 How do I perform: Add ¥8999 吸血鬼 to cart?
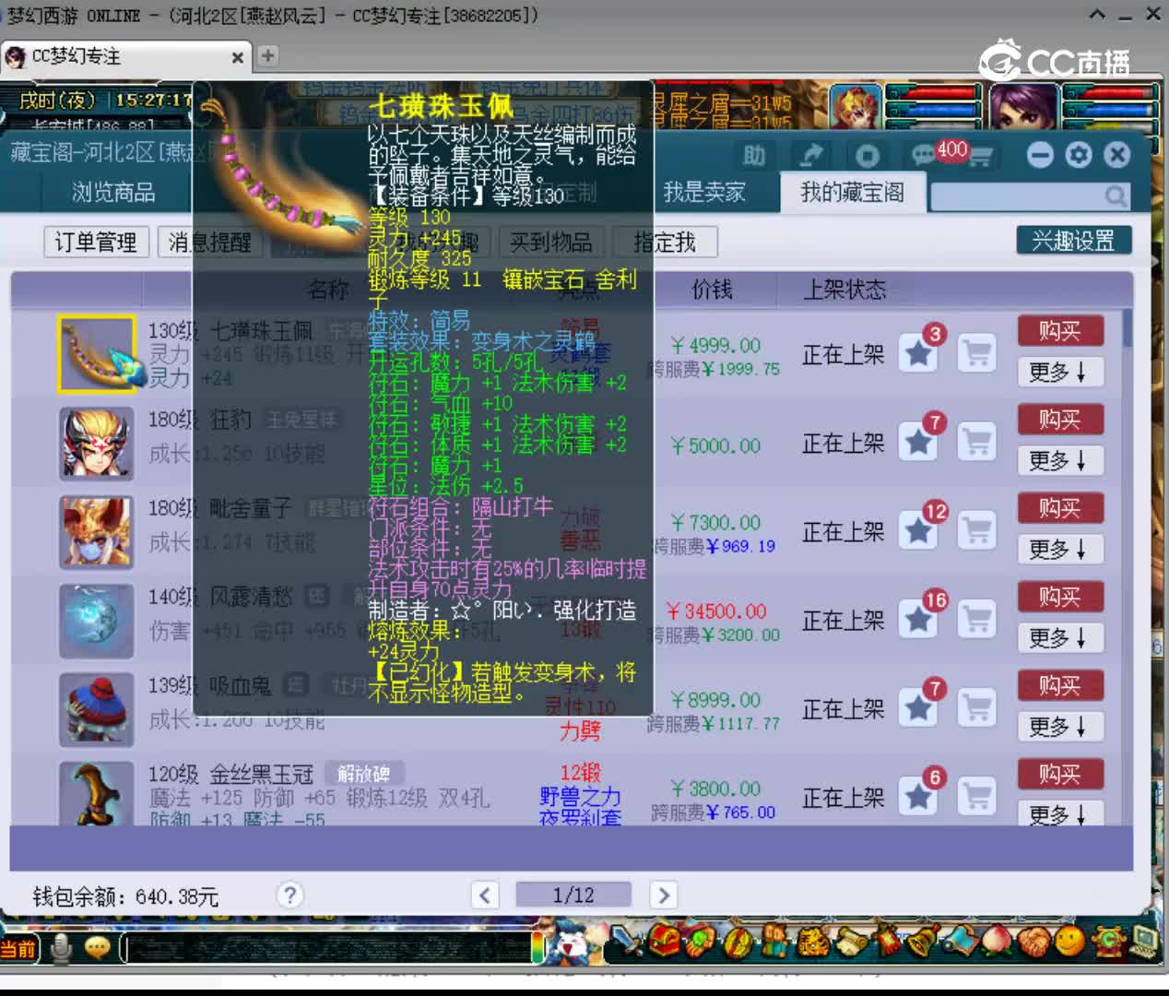977,707
